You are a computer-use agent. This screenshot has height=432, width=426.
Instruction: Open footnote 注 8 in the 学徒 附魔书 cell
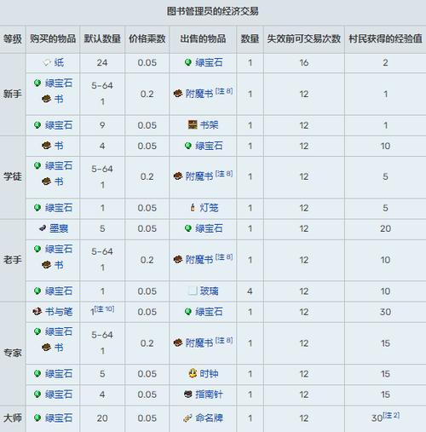[x=224, y=174]
